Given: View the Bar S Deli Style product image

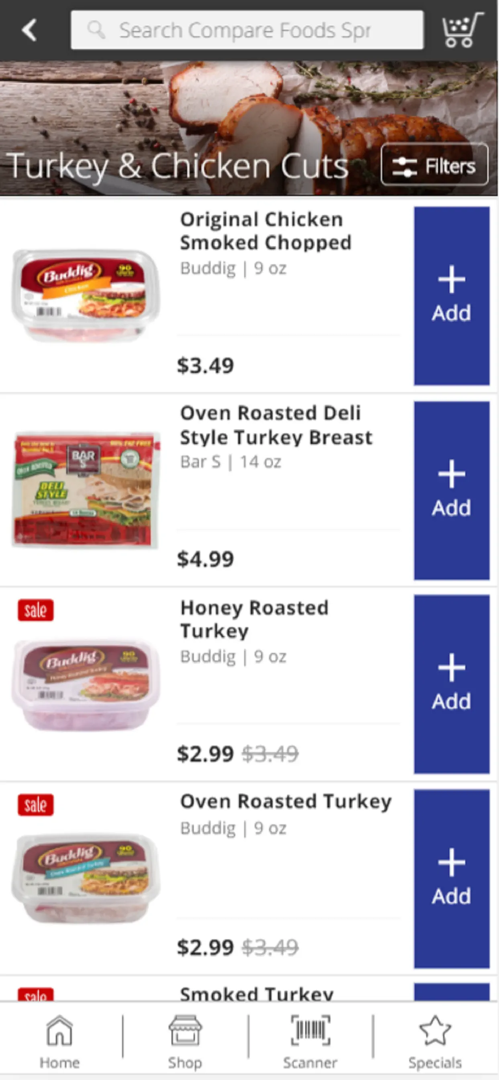Looking at the screenshot, I should pos(86,490).
